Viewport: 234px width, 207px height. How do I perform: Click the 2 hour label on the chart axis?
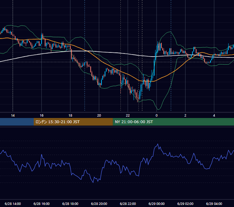[185, 116]
